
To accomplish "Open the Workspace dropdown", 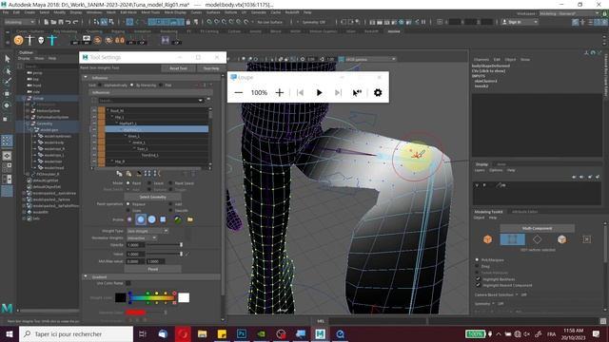I will pos(569,13).
